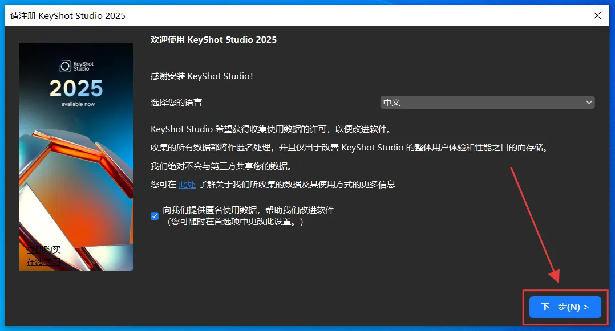Click the 向我们提供匿名使用数据 checkbox label
Viewport: 615px width, 331px height.
[248, 215]
